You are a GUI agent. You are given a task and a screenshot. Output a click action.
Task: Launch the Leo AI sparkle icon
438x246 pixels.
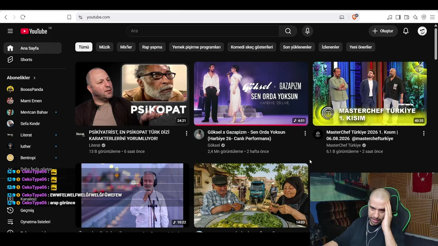(x=415, y=17)
